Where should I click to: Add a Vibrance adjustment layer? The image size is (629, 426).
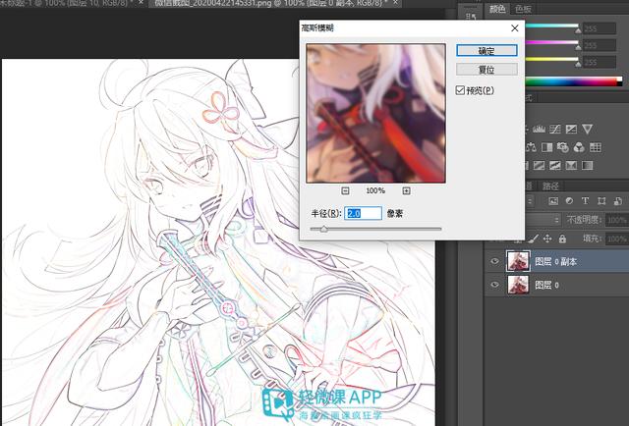588,129
